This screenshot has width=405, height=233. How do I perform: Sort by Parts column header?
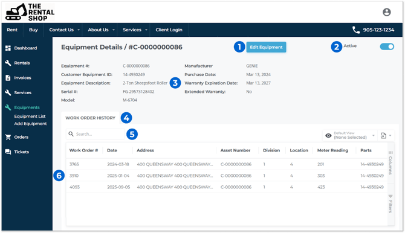pyautogui.click(x=366, y=150)
